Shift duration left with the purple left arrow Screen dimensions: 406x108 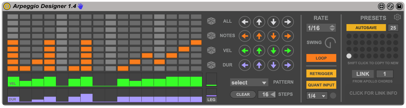tap(245, 65)
